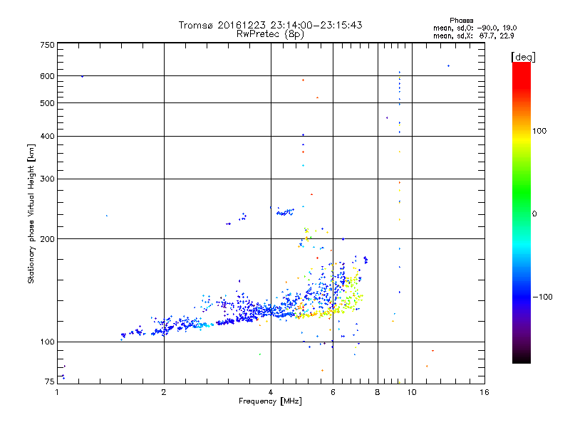
Task: Click the y-axis tick label '300'
Action: [47, 179]
